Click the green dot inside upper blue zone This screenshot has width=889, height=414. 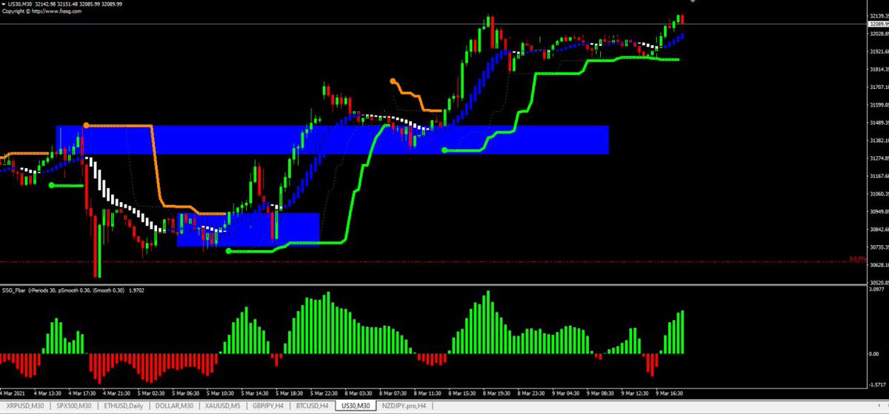coord(444,150)
